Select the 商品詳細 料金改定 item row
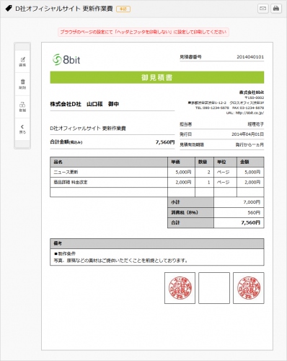Image resolution: width=287 pixels, height=361 pixels. 157,183
